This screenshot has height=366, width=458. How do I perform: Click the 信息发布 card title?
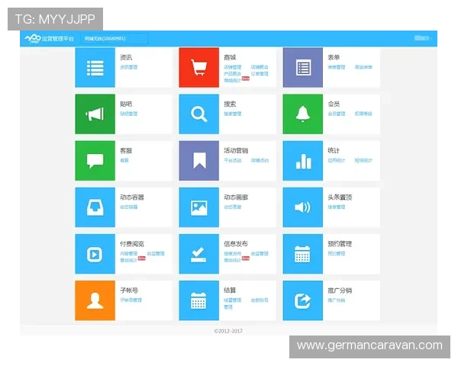[236, 244]
